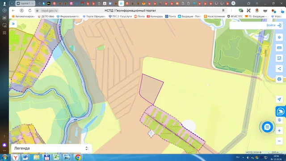Expand the left sidebar panel with double chevron
The width and height of the screenshot is (286, 161).
(13, 24)
